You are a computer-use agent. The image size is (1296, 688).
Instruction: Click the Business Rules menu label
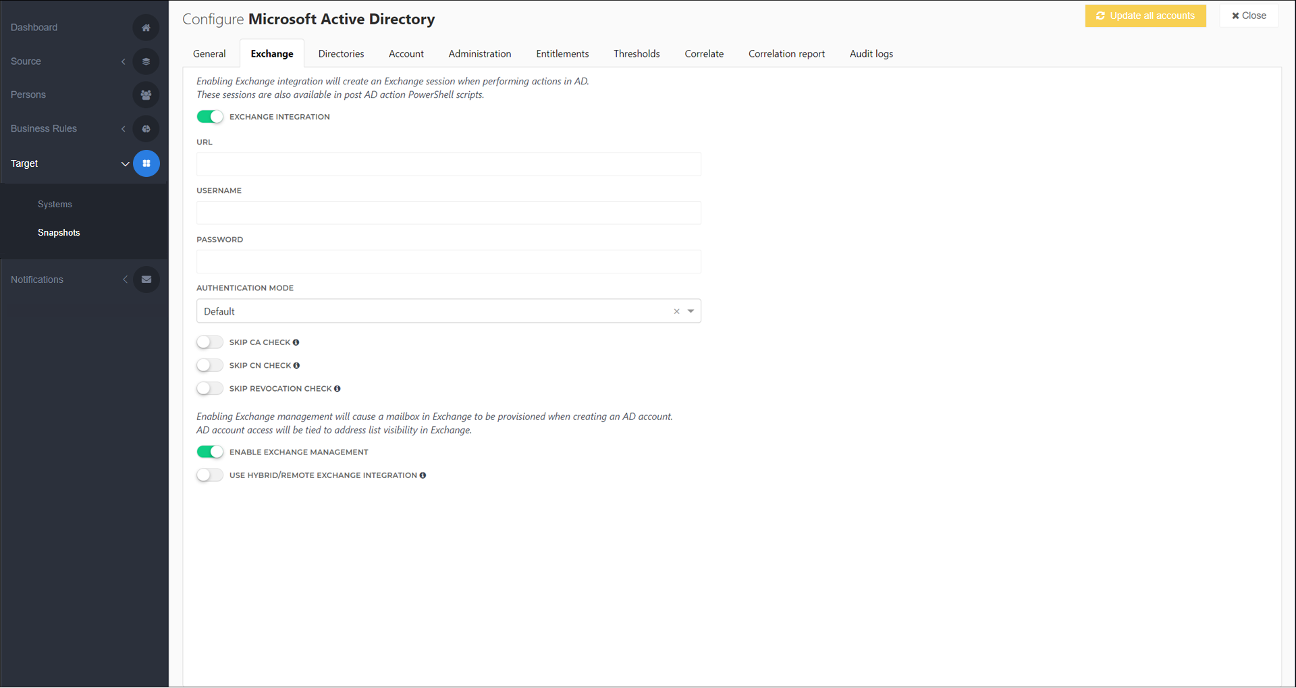point(44,129)
